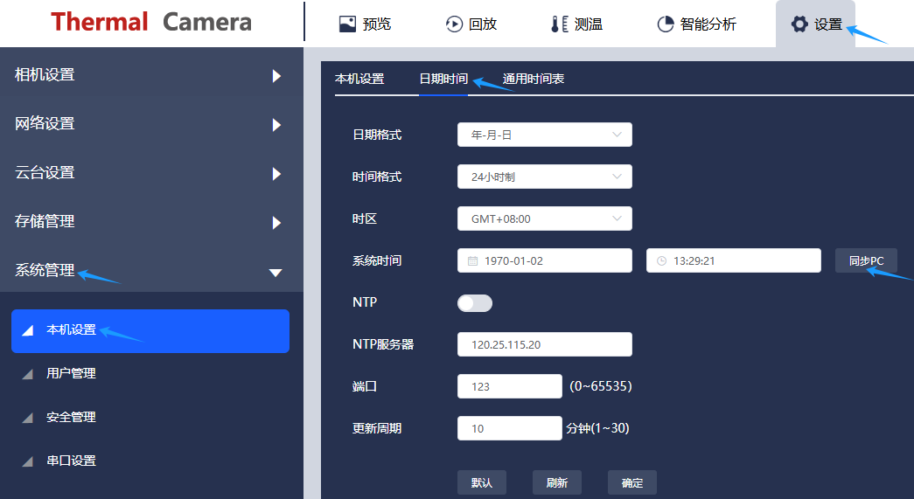Viewport: 914px width, 499px height.
Task: Click the calendar icon in system date field
Action: tap(472, 261)
